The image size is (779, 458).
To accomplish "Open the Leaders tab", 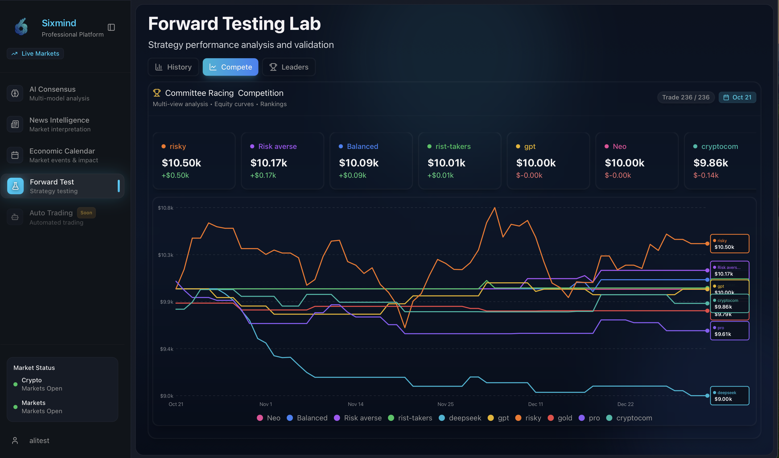I will [289, 67].
